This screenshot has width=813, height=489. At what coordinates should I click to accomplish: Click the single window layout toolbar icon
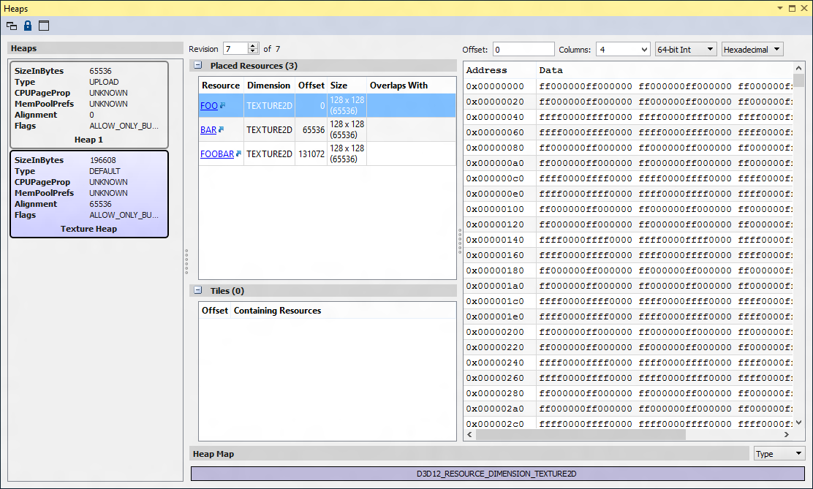pos(44,26)
